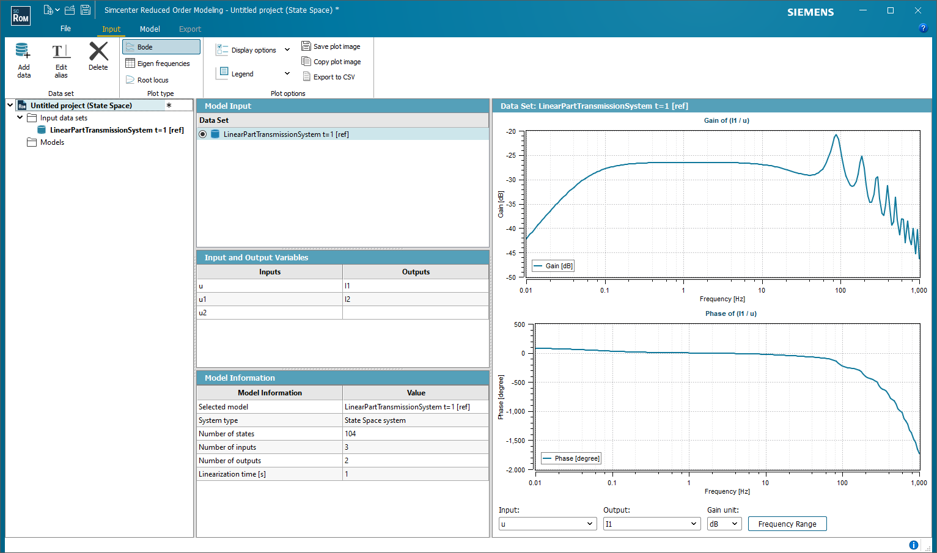Select the Root locus plot type
This screenshot has height=553, width=937.
point(147,80)
